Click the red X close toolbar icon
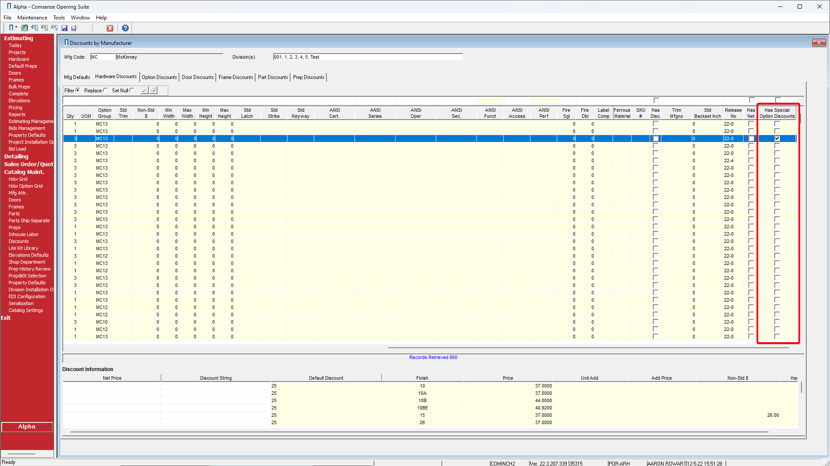 click(x=110, y=28)
